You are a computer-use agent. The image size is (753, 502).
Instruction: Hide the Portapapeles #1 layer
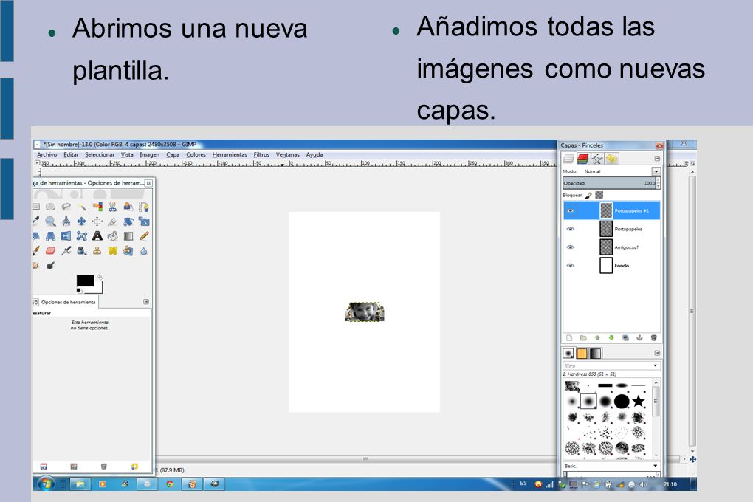571,210
